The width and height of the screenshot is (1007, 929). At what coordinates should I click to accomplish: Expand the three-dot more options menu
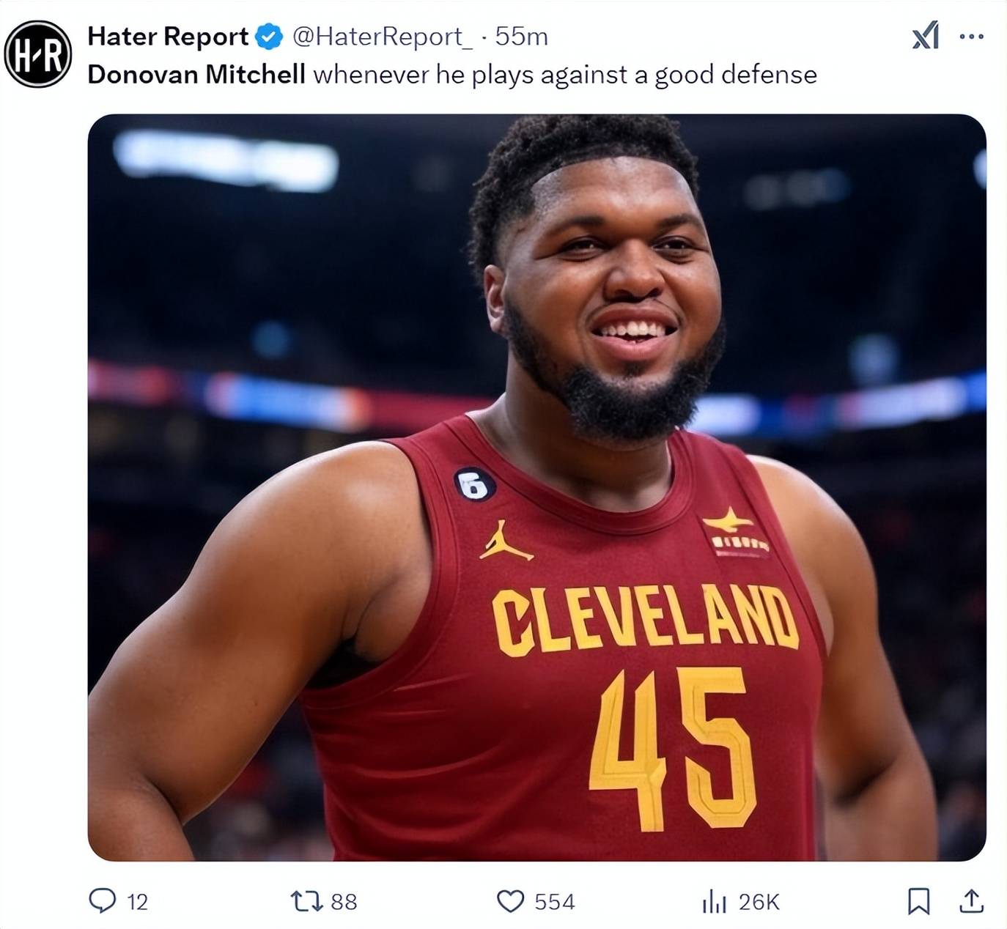pyautogui.click(x=971, y=36)
